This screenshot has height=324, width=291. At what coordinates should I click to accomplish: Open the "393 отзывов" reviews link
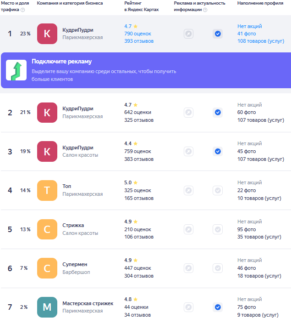point(139,41)
